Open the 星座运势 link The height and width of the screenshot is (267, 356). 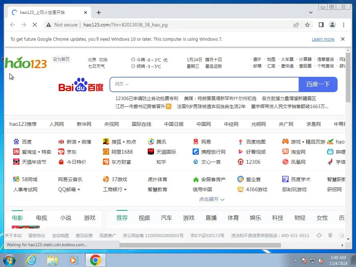tap(213, 66)
